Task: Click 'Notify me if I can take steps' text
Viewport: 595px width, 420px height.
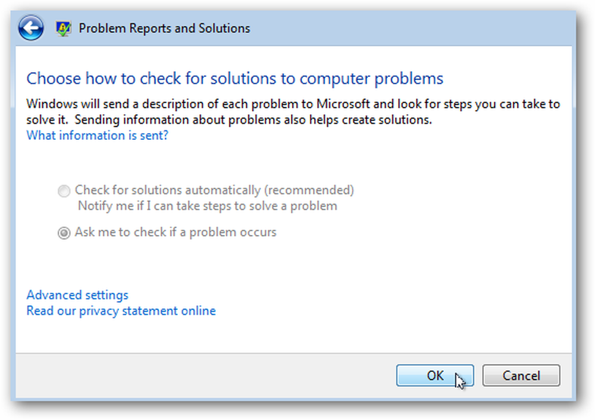Action: point(207,206)
